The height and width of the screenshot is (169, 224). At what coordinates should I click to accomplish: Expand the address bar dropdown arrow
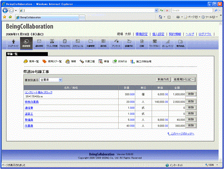pyautogui.click(x=156, y=10)
